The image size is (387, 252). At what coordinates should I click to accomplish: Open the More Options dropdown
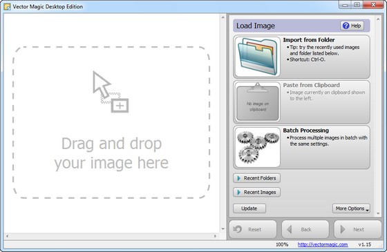click(351, 209)
